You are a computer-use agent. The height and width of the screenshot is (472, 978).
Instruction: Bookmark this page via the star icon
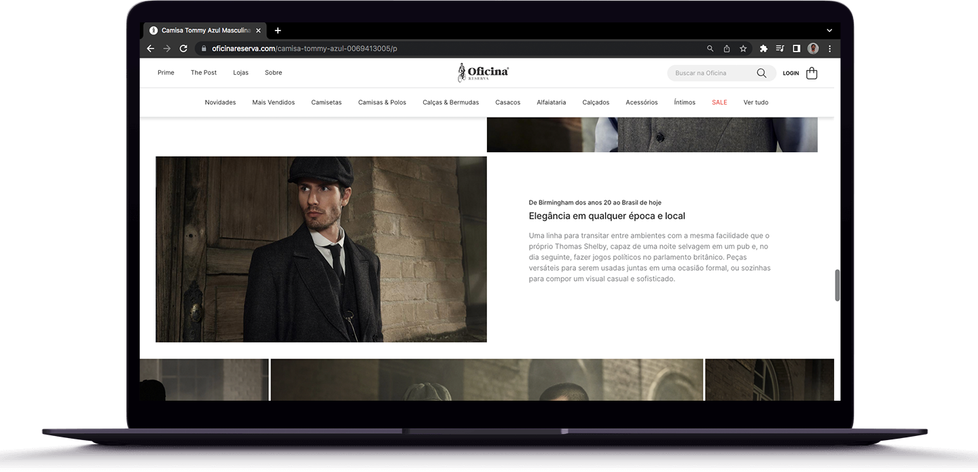pos(742,48)
